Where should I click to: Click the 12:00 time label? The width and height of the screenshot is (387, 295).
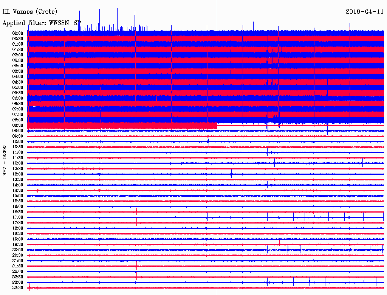coord(18,163)
